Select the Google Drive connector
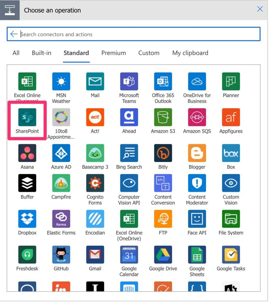Viewport: 269px width, 302px height. point(163,255)
